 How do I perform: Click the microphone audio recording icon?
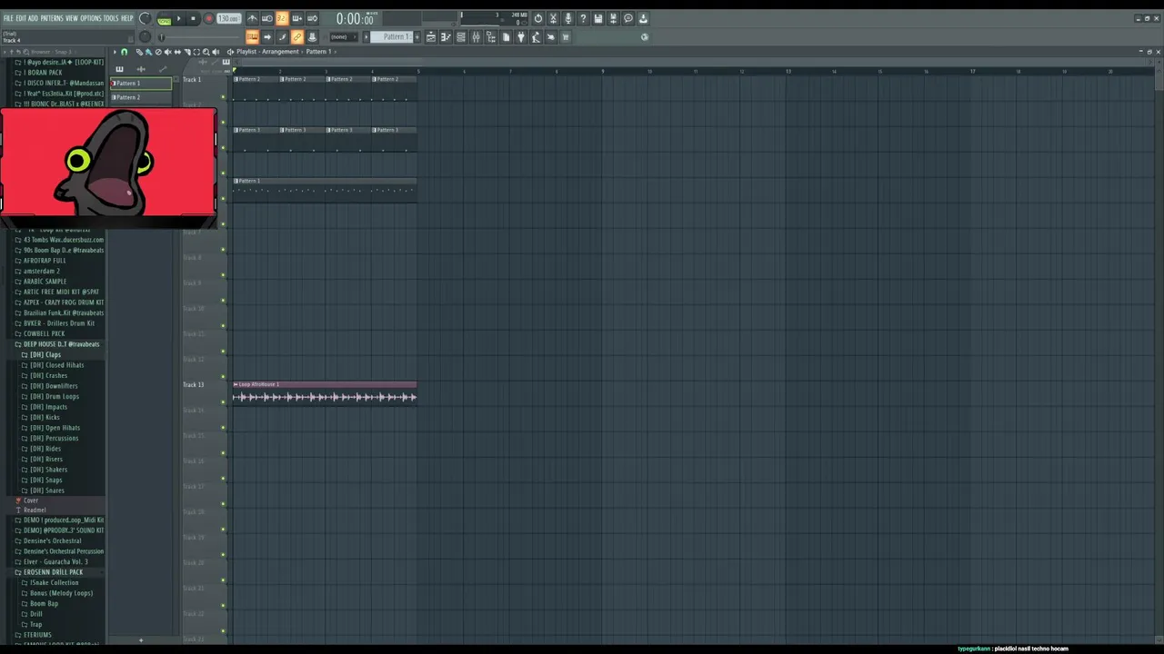[567, 18]
